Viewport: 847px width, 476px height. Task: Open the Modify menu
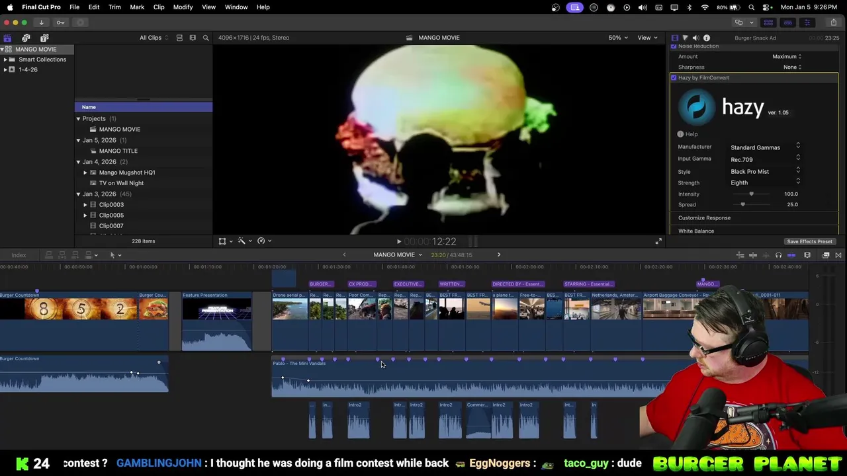183,7
